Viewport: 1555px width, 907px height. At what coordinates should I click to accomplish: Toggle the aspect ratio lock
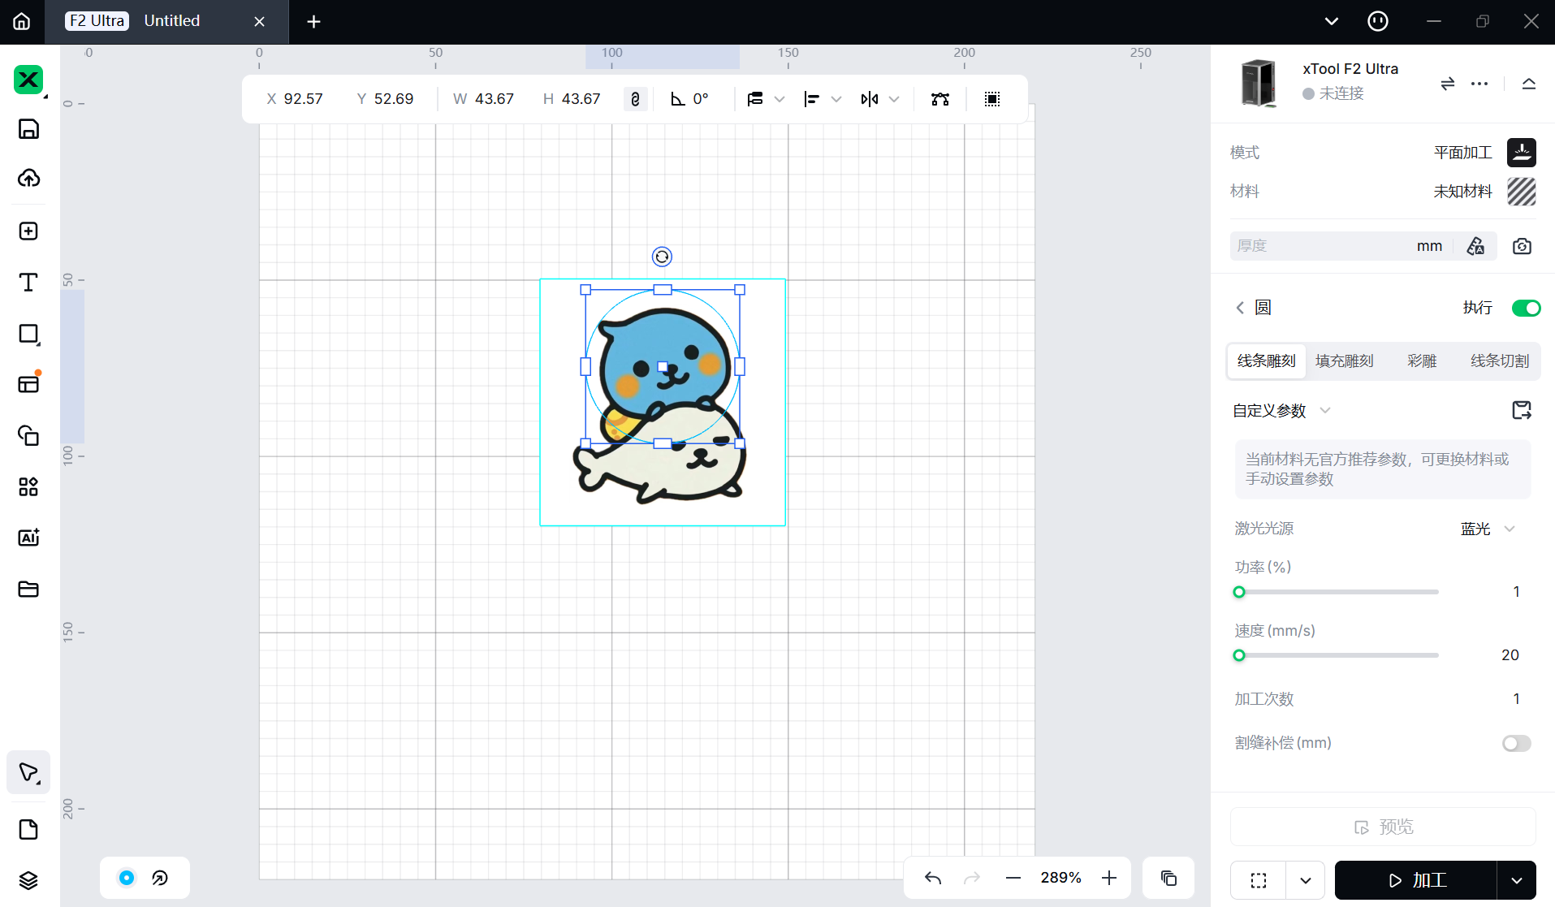[635, 99]
